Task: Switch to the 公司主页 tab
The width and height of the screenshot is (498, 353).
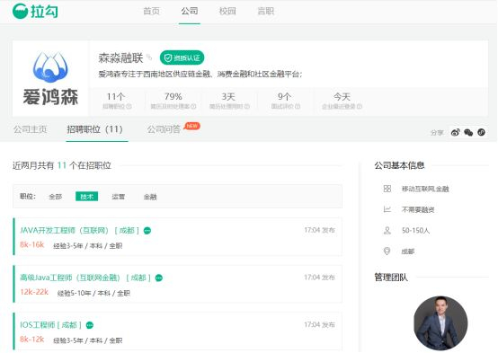Action: (31, 129)
